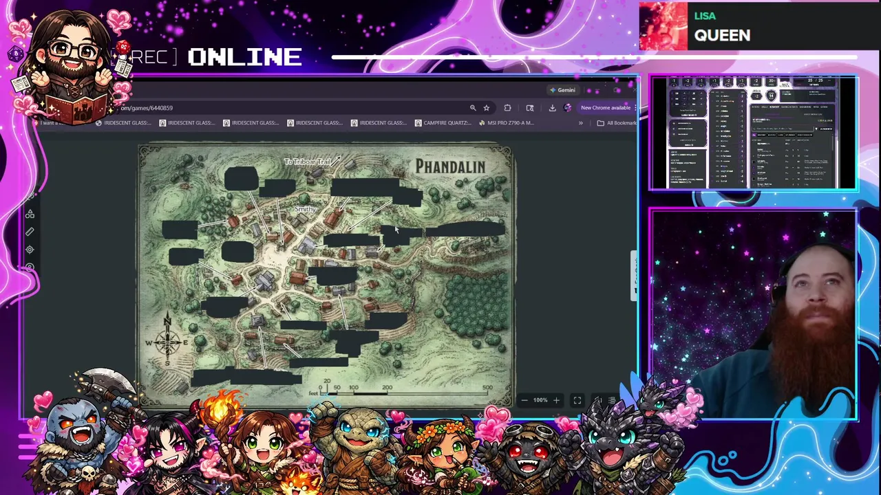The image size is (881, 495).
Task: Open the 100% zoom level menu
Action: pos(540,400)
